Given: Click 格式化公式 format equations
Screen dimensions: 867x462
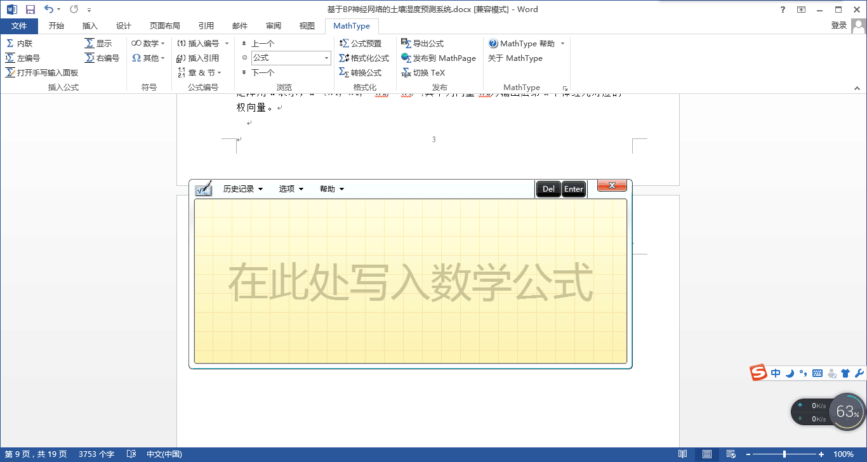Looking at the screenshot, I should tap(364, 58).
